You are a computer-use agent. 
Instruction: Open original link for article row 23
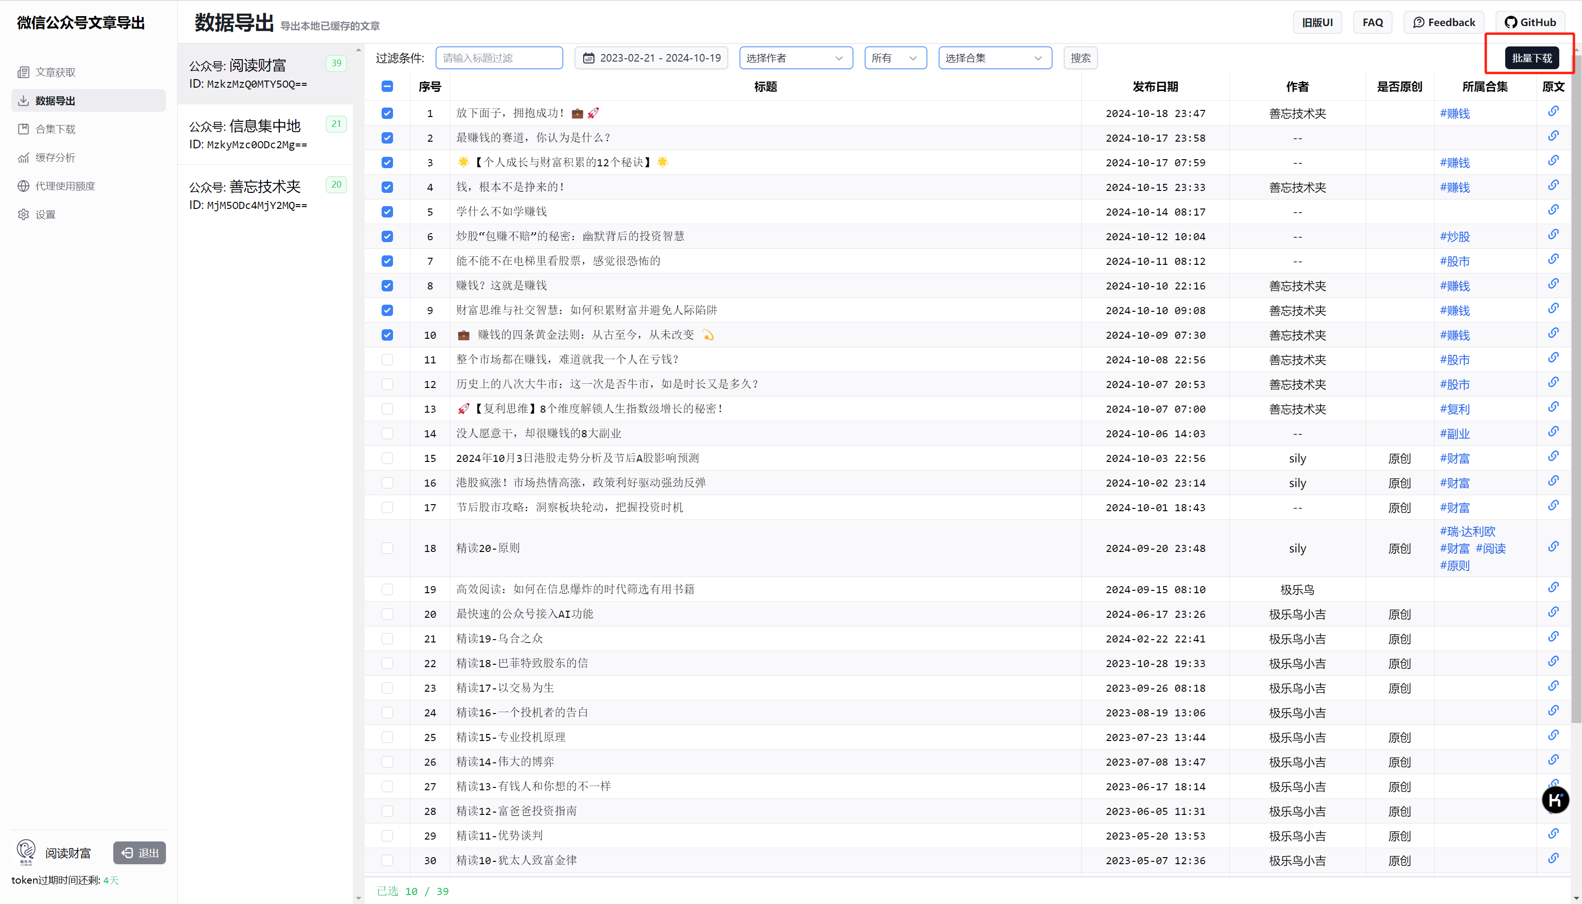1553,687
